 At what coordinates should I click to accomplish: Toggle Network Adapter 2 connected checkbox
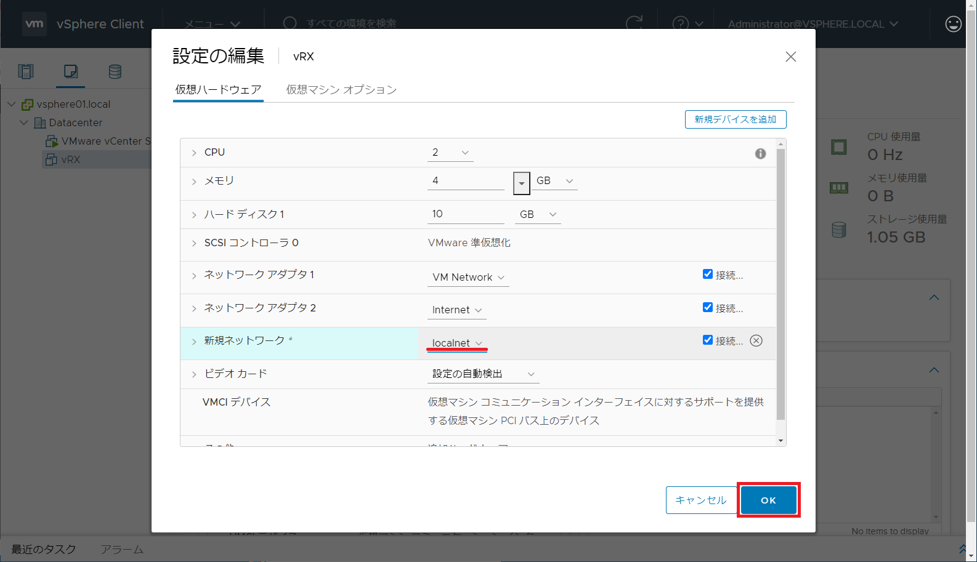(x=708, y=307)
